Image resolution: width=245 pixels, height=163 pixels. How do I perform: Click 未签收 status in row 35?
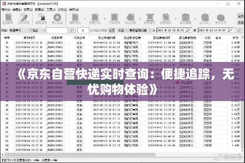pos(207,61)
